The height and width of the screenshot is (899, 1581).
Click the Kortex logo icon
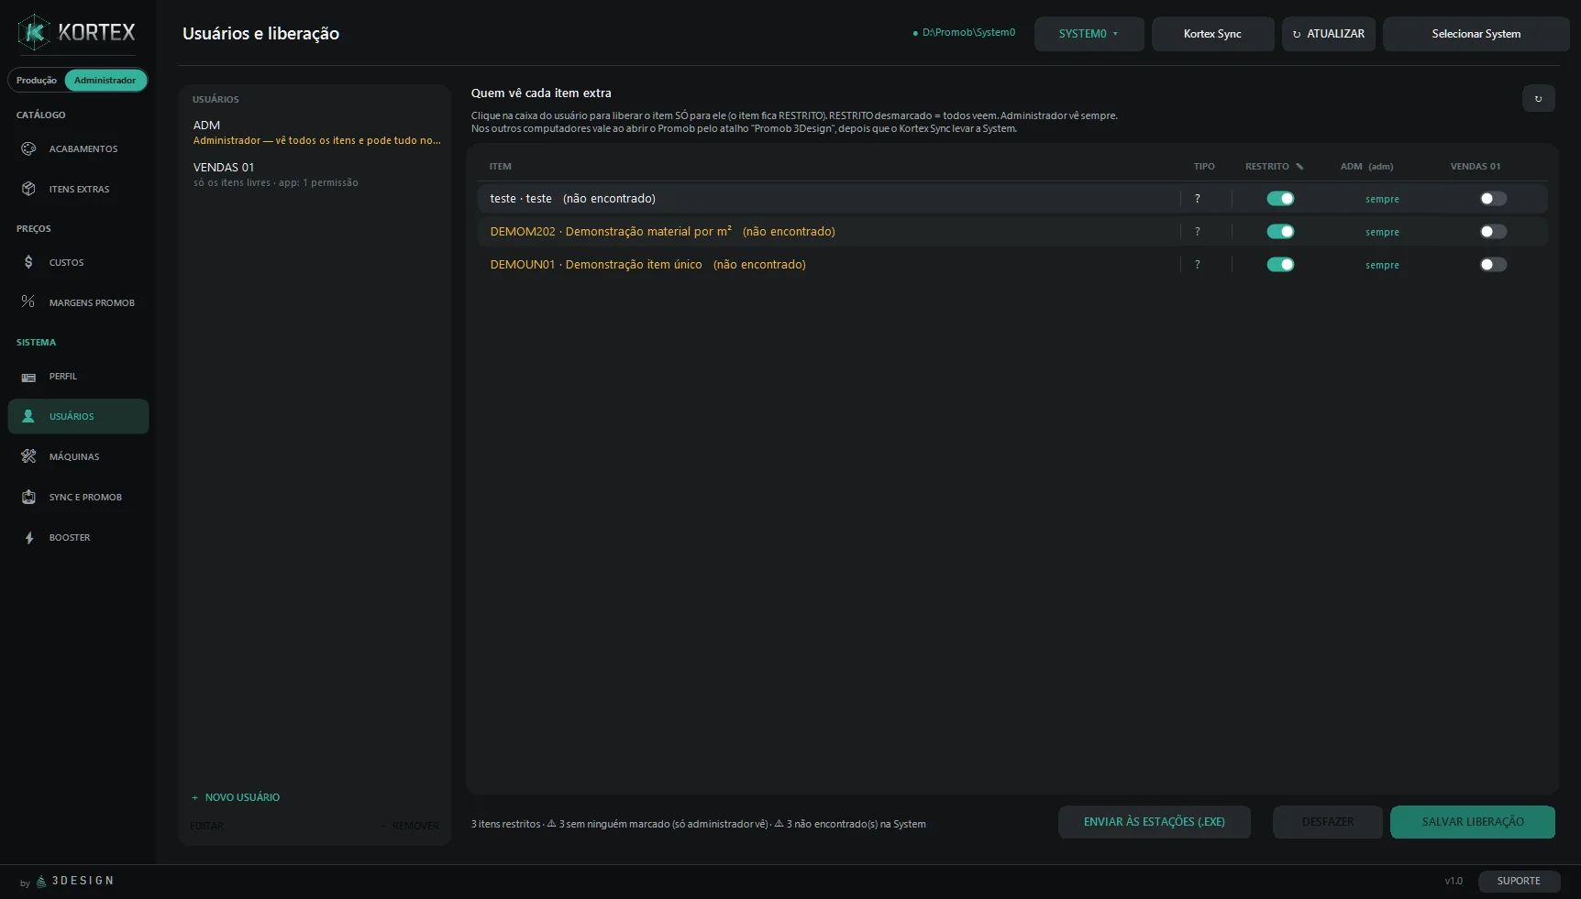[x=34, y=32]
